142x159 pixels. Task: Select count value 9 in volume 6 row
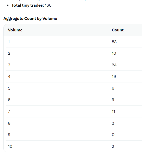pyautogui.click(x=113, y=100)
